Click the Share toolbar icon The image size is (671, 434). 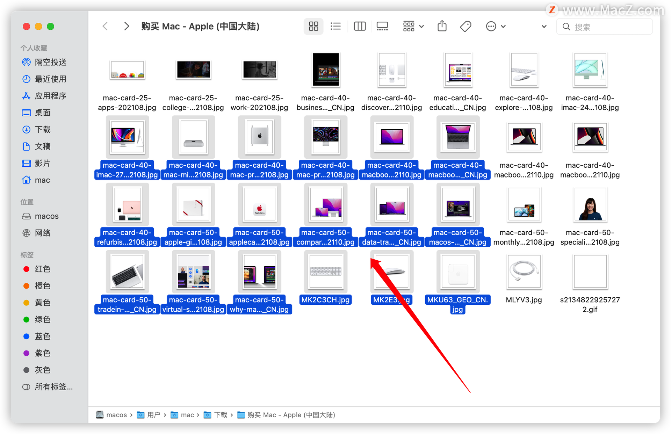[442, 26]
